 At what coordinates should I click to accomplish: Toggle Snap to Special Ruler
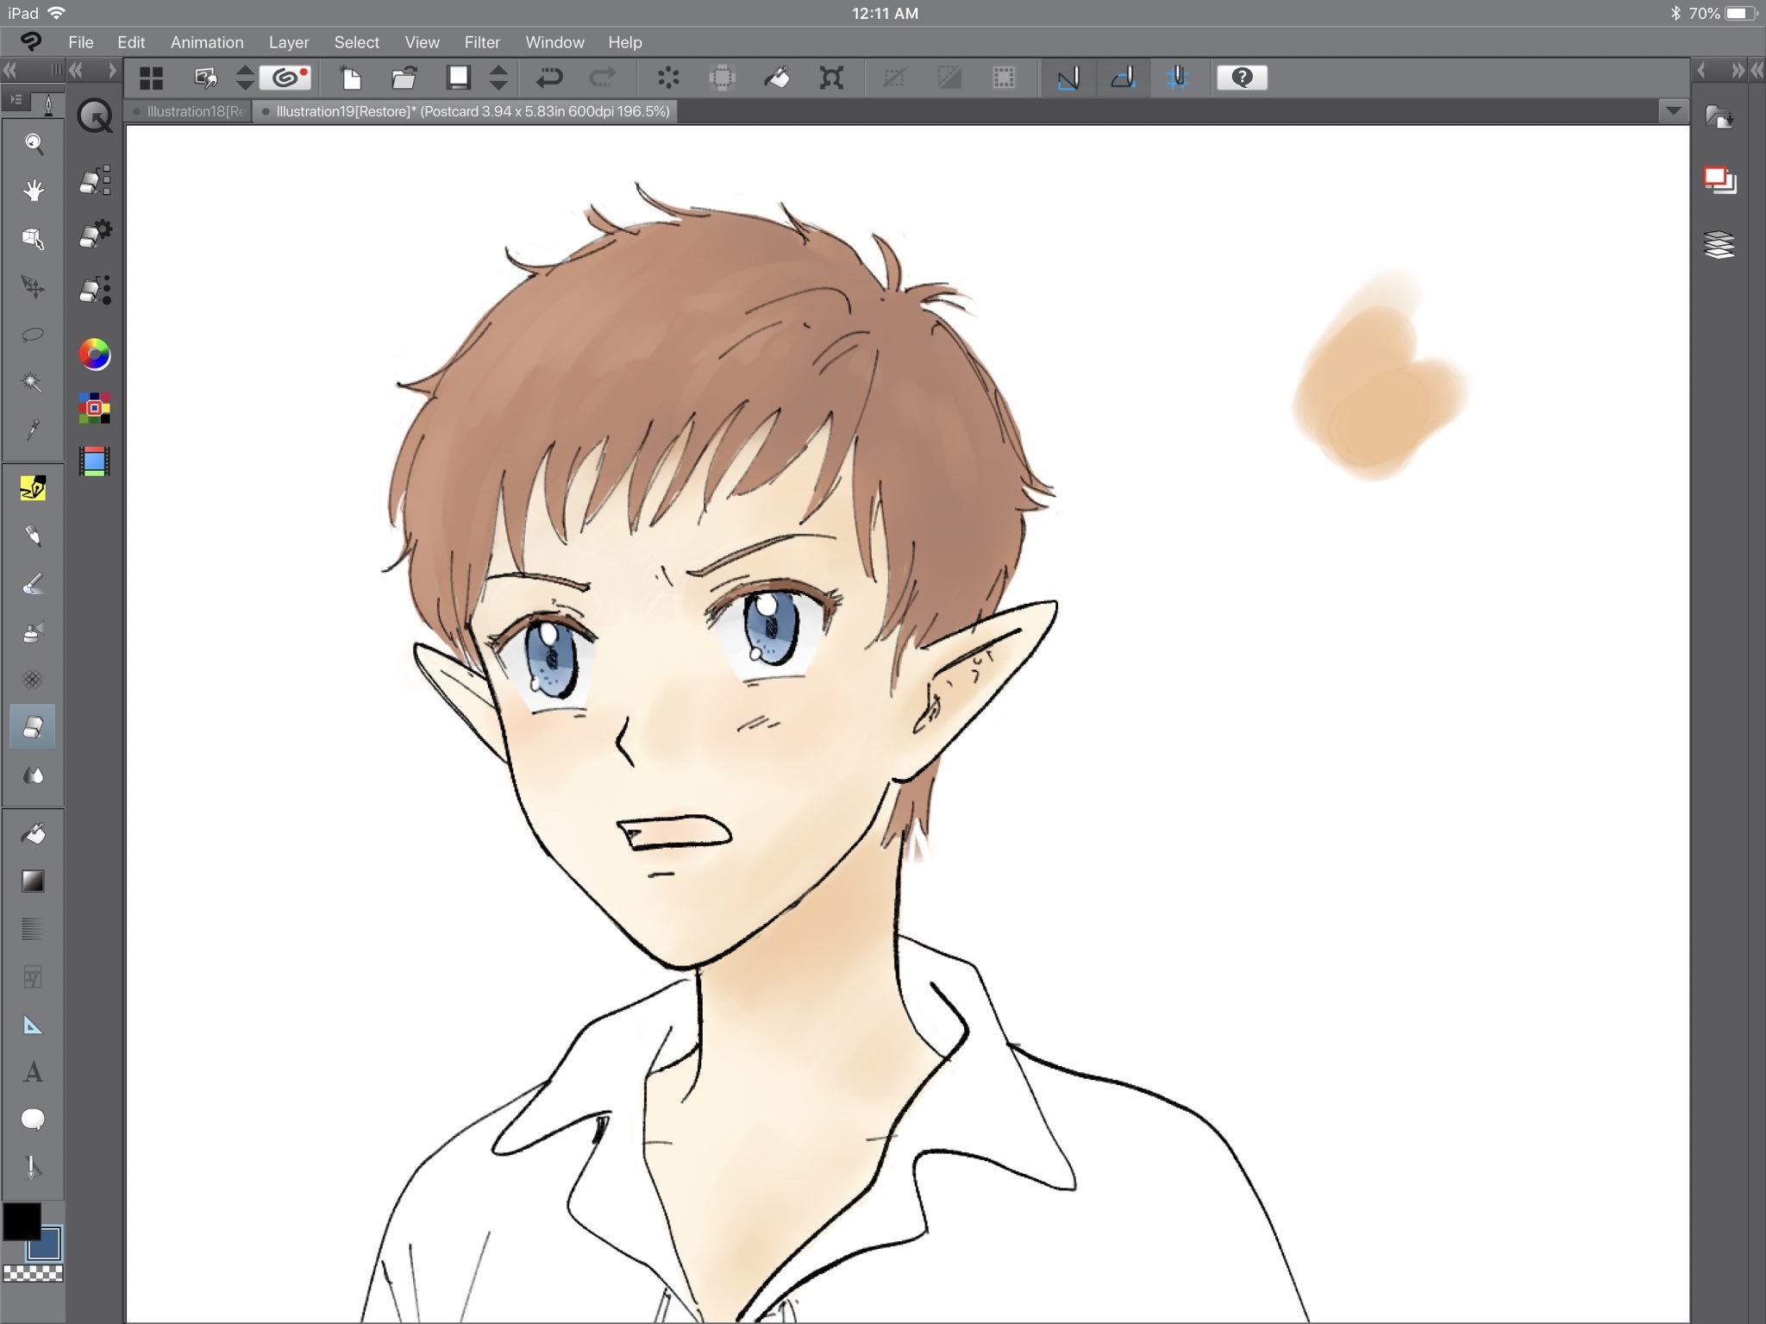point(1123,78)
